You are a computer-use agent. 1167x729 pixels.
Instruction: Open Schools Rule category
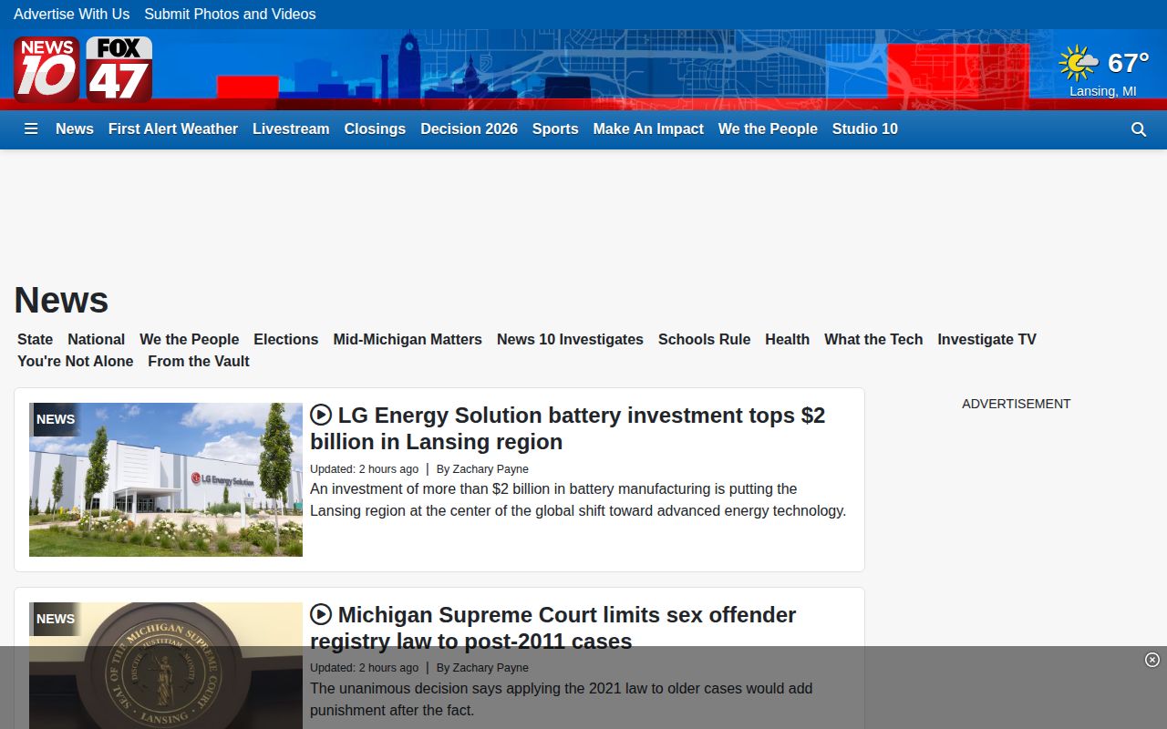(x=704, y=339)
